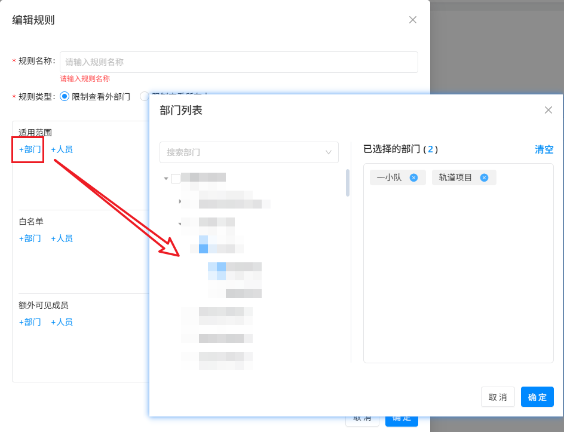Add department under 白名单
The image size is (564, 432).
tap(30, 238)
